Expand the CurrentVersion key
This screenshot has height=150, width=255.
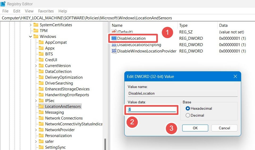(x=36, y=66)
